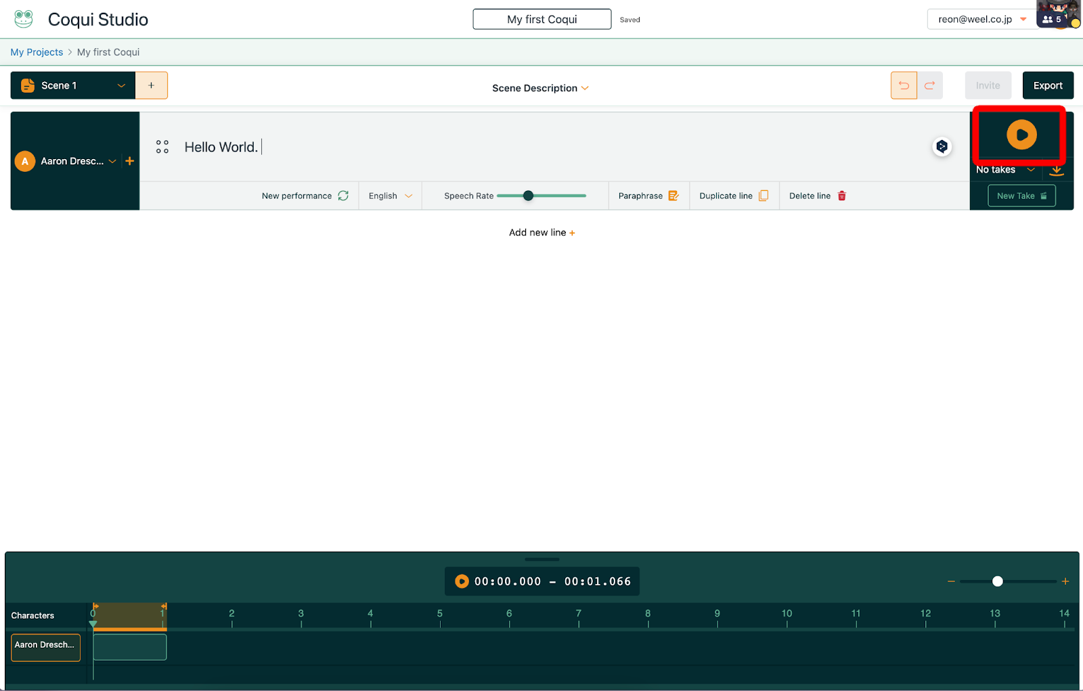Click the 00:01.066 end time
Viewport: 1083px width, 691px height.
(598, 581)
